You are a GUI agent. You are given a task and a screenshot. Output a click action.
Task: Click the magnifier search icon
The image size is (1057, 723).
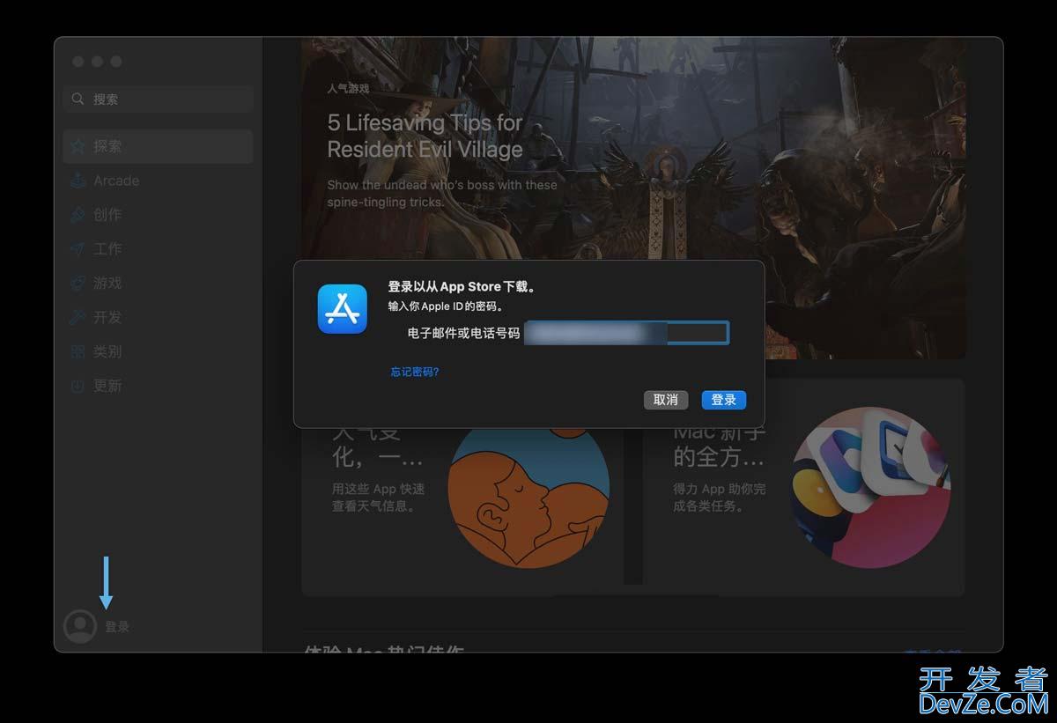pyautogui.click(x=78, y=99)
